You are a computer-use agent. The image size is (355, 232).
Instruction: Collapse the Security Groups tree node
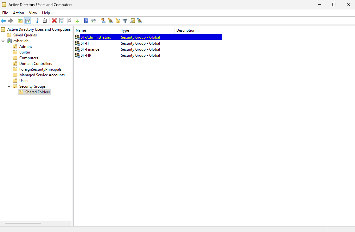coord(9,86)
